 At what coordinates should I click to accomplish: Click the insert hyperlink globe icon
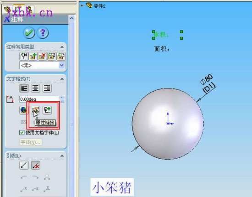point(23,110)
